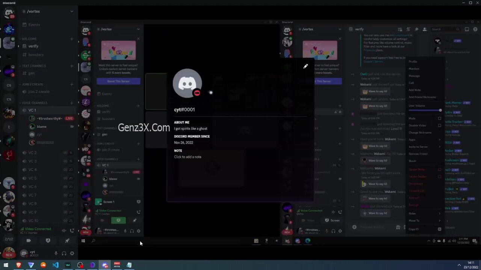Select Copy ID in the context menu
Screen dimensions: 481x270
pyautogui.click(x=425, y=229)
